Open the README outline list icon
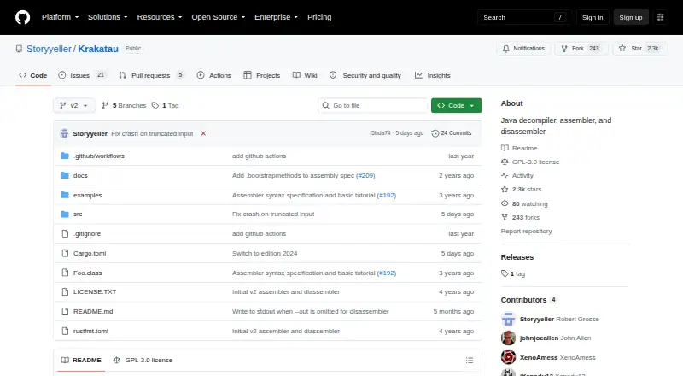 (x=469, y=361)
